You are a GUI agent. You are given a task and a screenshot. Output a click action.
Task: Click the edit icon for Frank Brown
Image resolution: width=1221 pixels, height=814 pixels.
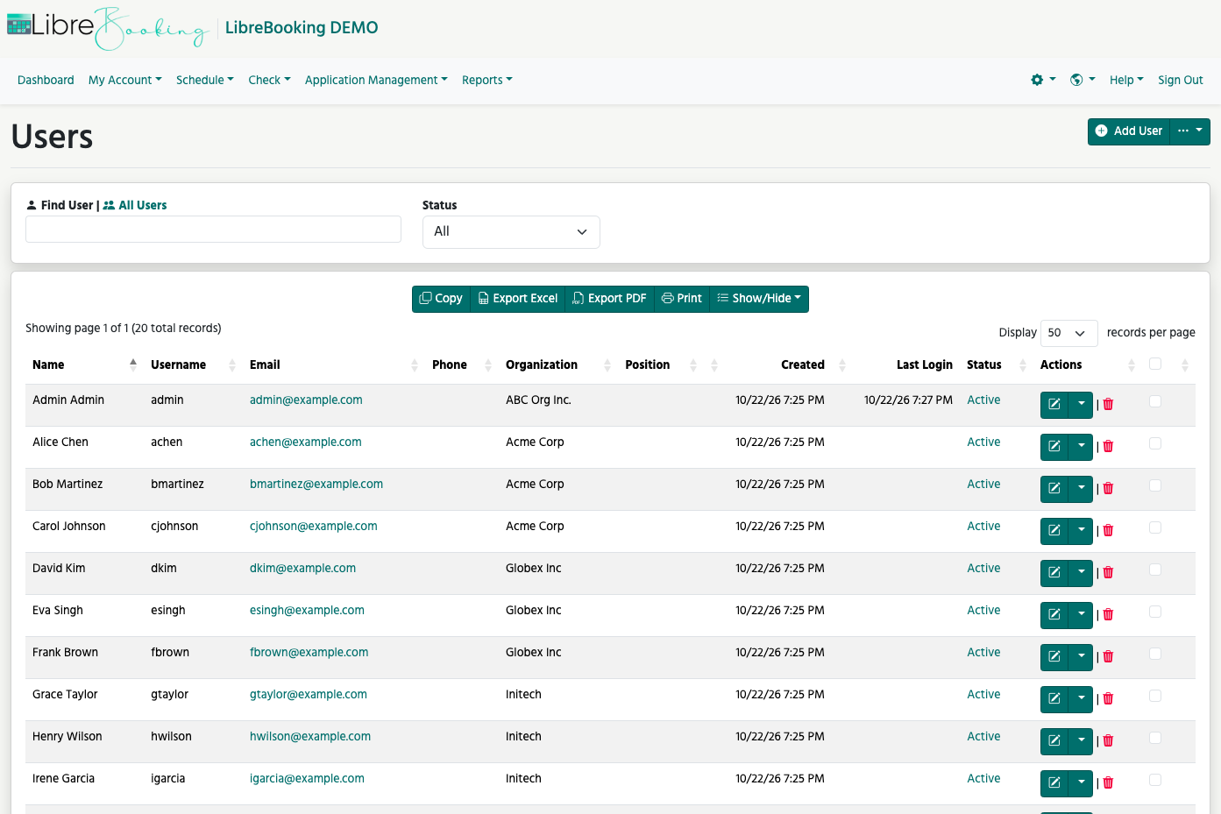coord(1054,657)
